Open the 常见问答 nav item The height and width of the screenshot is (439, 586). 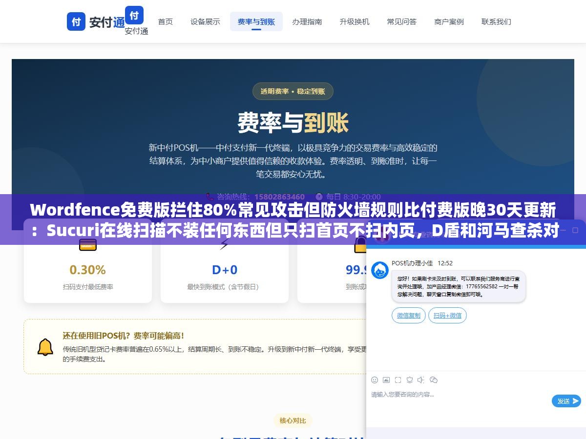[x=402, y=21]
